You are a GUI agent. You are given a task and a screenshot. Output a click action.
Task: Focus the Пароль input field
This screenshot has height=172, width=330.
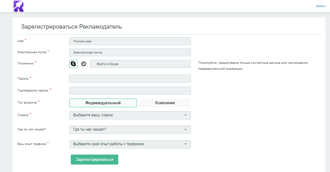(130, 79)
